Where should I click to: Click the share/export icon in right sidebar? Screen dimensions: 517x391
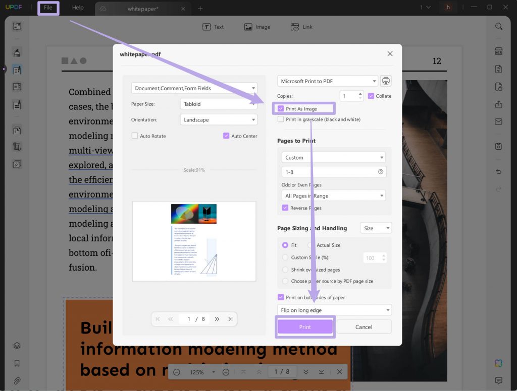[x=498, y=104]
